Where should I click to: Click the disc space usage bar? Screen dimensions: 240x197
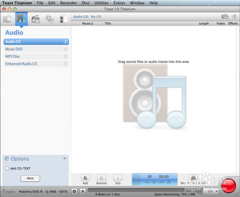(x=145, y=190)
